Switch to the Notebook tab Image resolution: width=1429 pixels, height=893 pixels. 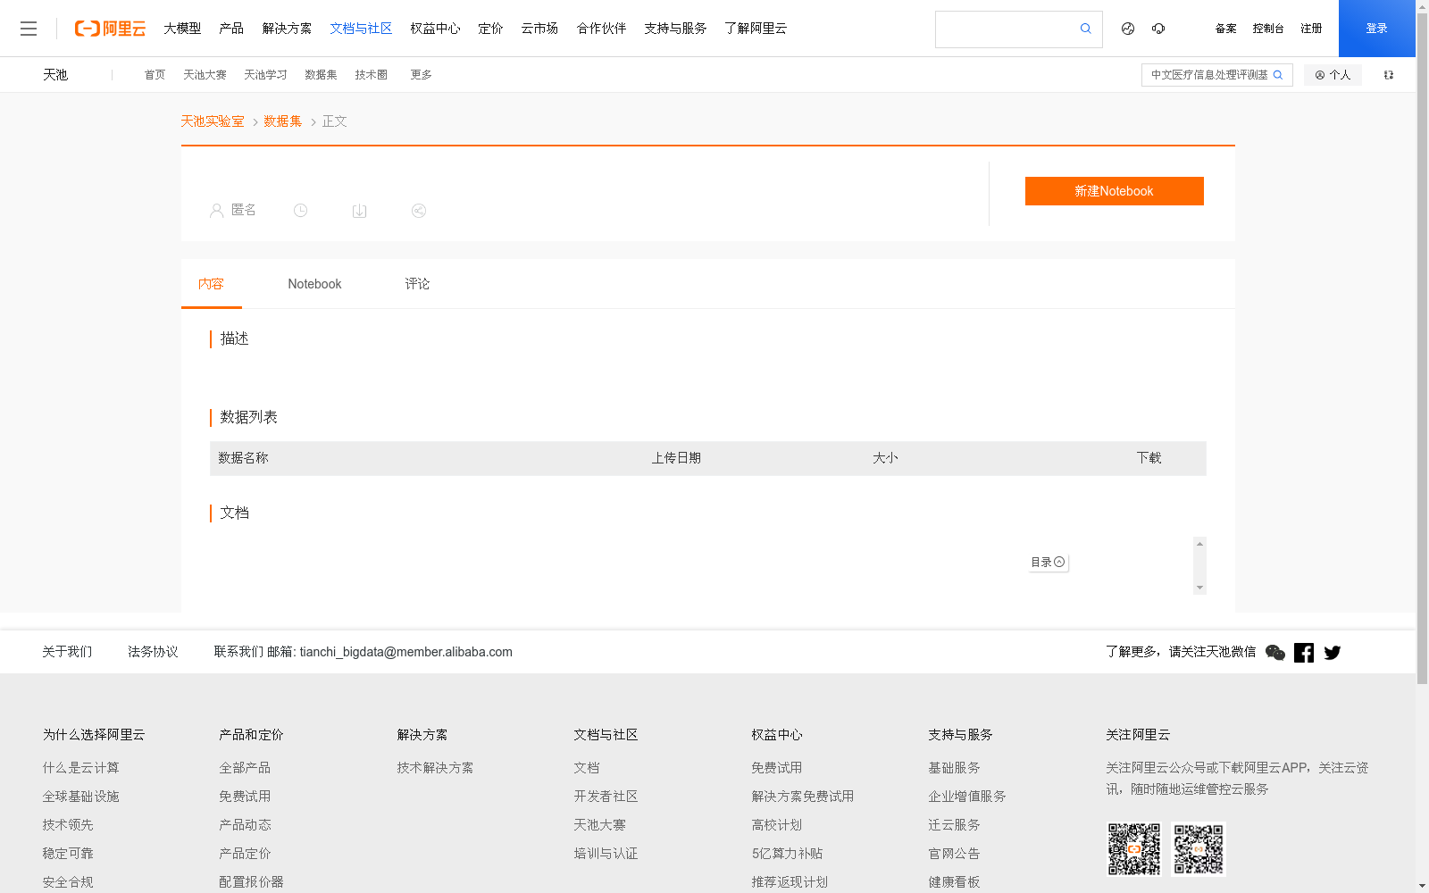[314, 284]
